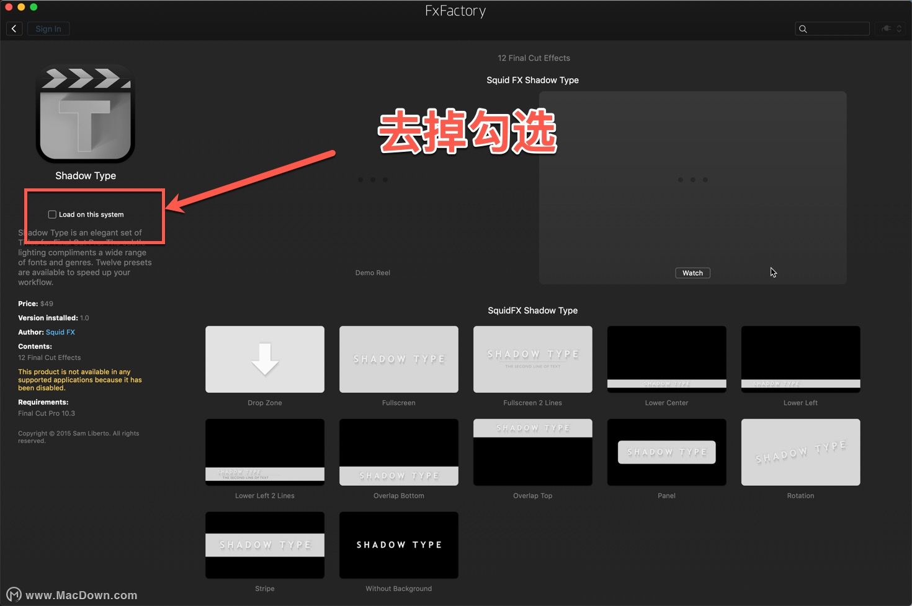This screenshot has height=606, width=912.
Task: Click the '12 Final Cut Effects' header text
Action: point(534,58)
